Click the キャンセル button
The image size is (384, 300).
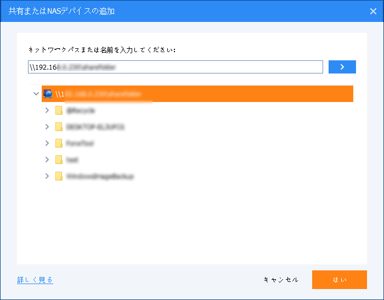coord(281,280)
